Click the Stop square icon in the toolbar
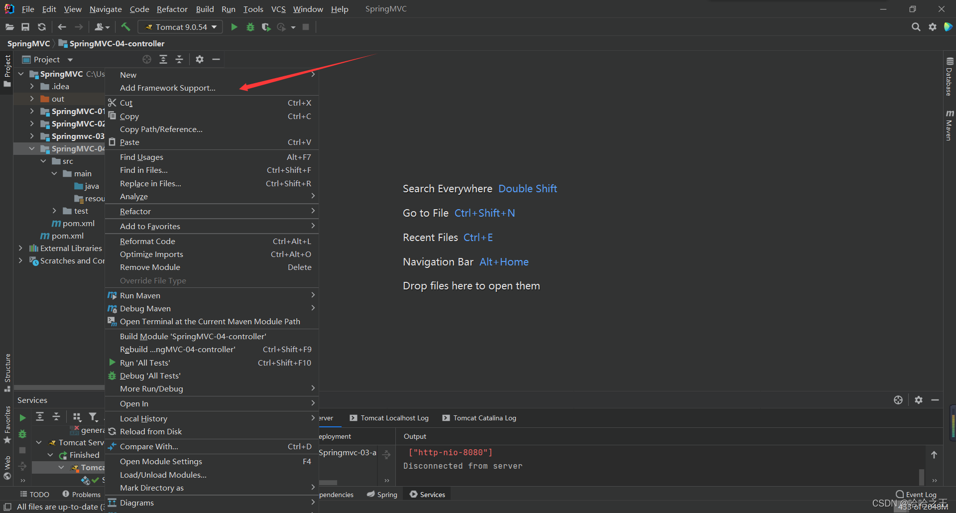The width and height of the screenshot is (956, 513). click(306, 27)
